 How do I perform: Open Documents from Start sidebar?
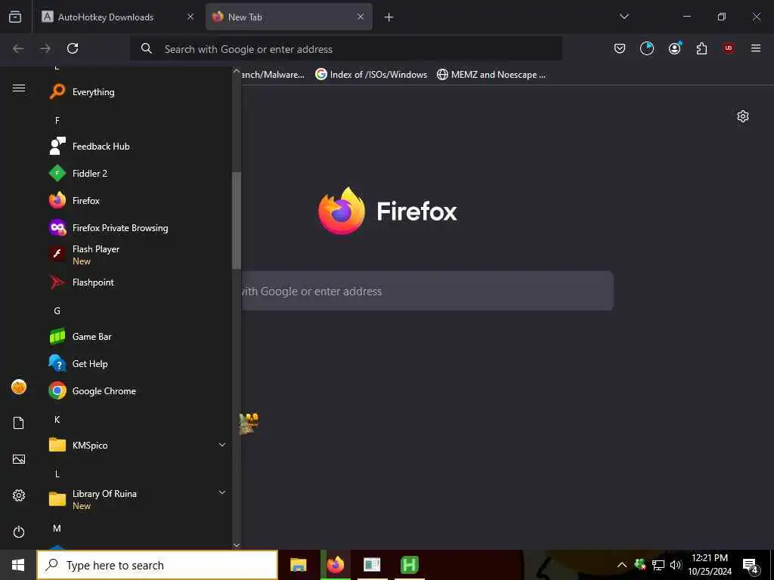tap(19, 423)
